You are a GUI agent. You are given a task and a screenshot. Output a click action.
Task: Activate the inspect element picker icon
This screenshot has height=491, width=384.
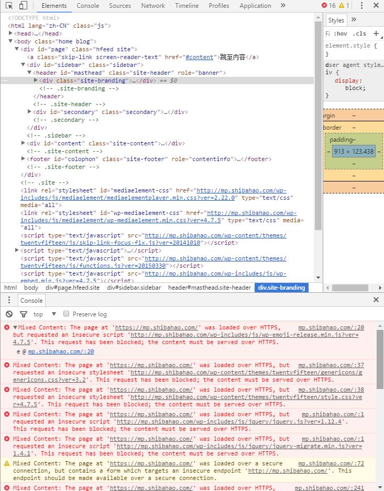[9, 6]
